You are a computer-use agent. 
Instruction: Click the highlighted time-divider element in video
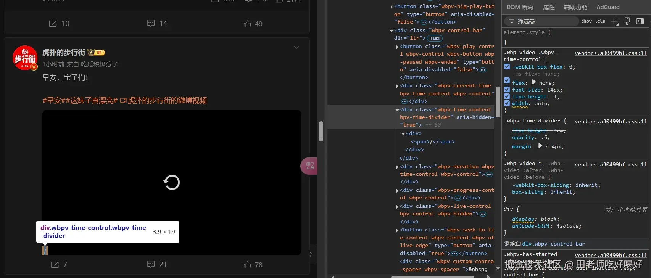click(x=45, y=251)
